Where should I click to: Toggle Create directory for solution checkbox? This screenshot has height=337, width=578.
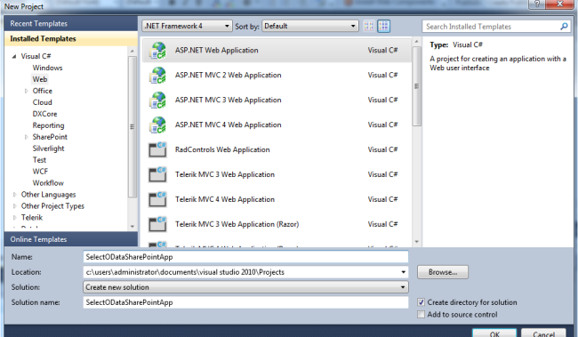click(x=421, y=302)
